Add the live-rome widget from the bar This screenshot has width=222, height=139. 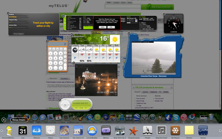[64, 130]
